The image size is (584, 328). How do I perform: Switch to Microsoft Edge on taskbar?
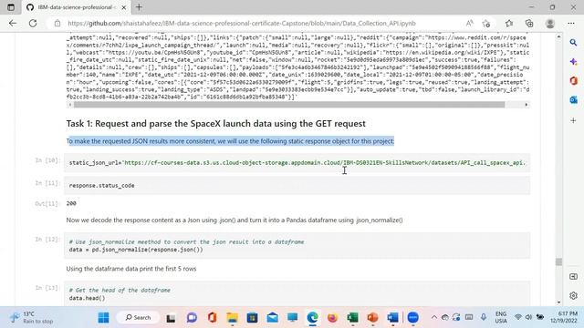[x=312, y=318]
